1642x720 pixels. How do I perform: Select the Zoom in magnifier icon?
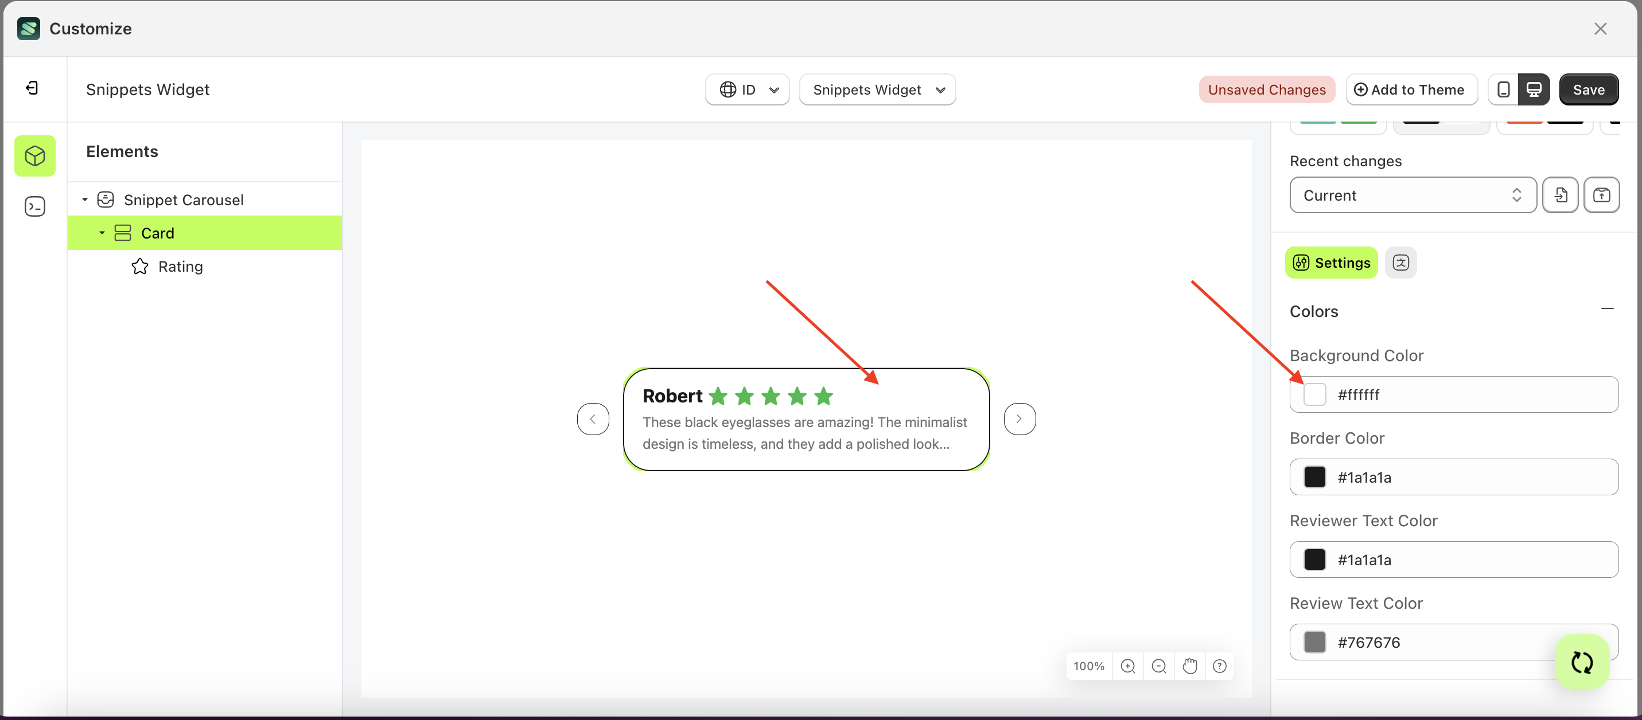click(1129, 665)
